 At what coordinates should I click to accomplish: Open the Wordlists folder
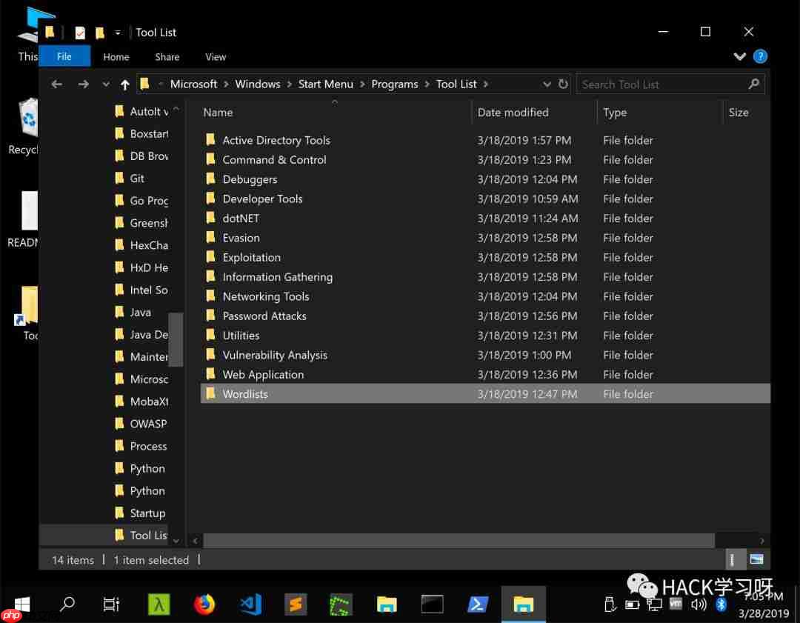tap(245, 393)
